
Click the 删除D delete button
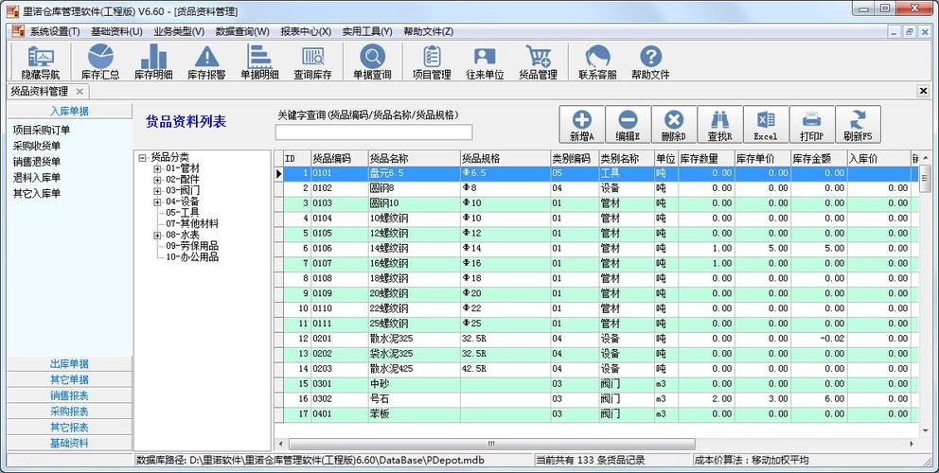[674, 124]
